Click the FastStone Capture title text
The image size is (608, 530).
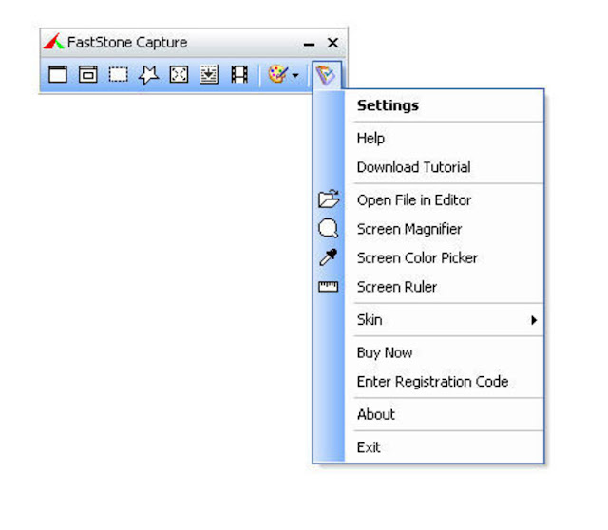click(x=127, y=42)
